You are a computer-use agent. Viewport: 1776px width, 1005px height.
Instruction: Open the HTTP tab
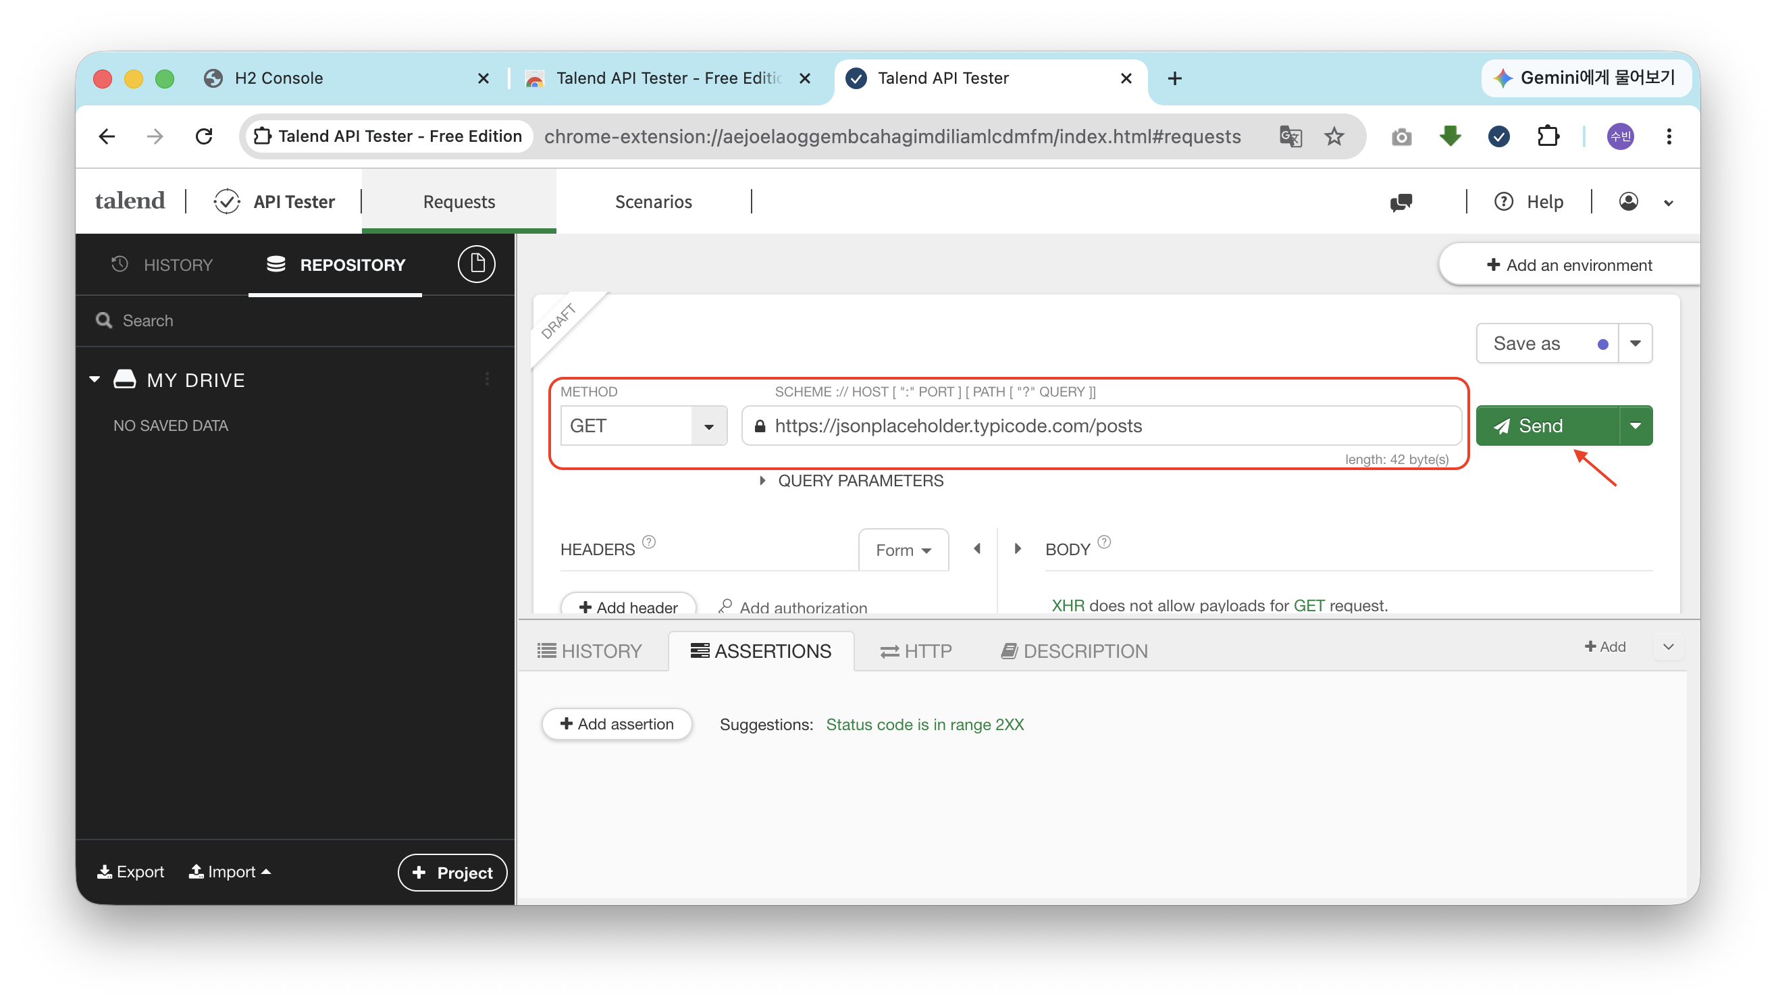click(x=916, y=651)
